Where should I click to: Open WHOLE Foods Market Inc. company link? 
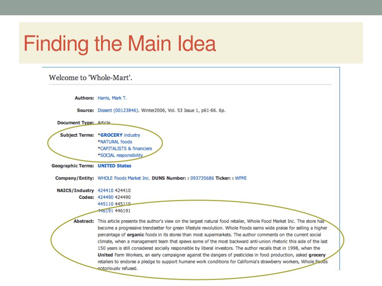pos(124,178)
